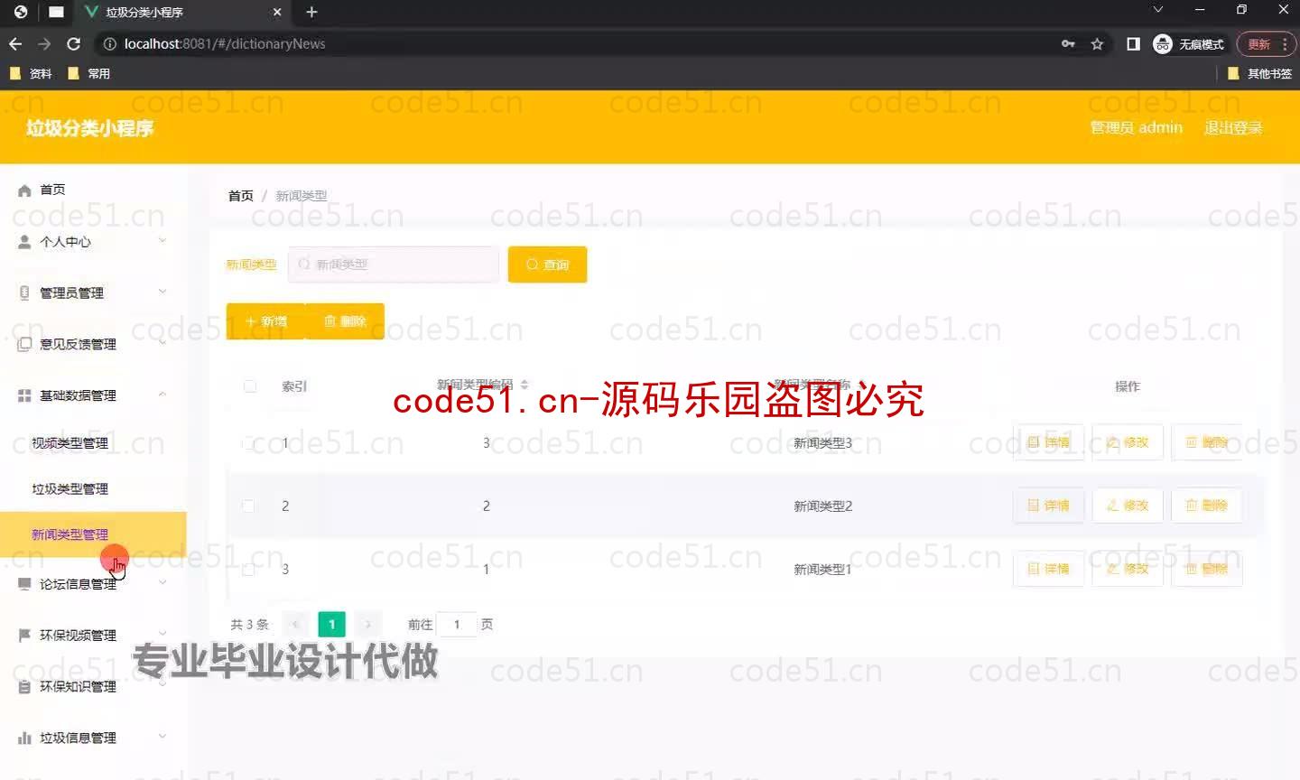Expand 意见反馈管理 sidebar menu

pos(94,344)
